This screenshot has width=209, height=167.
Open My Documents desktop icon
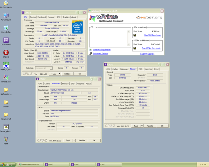(x=6, y=3)
